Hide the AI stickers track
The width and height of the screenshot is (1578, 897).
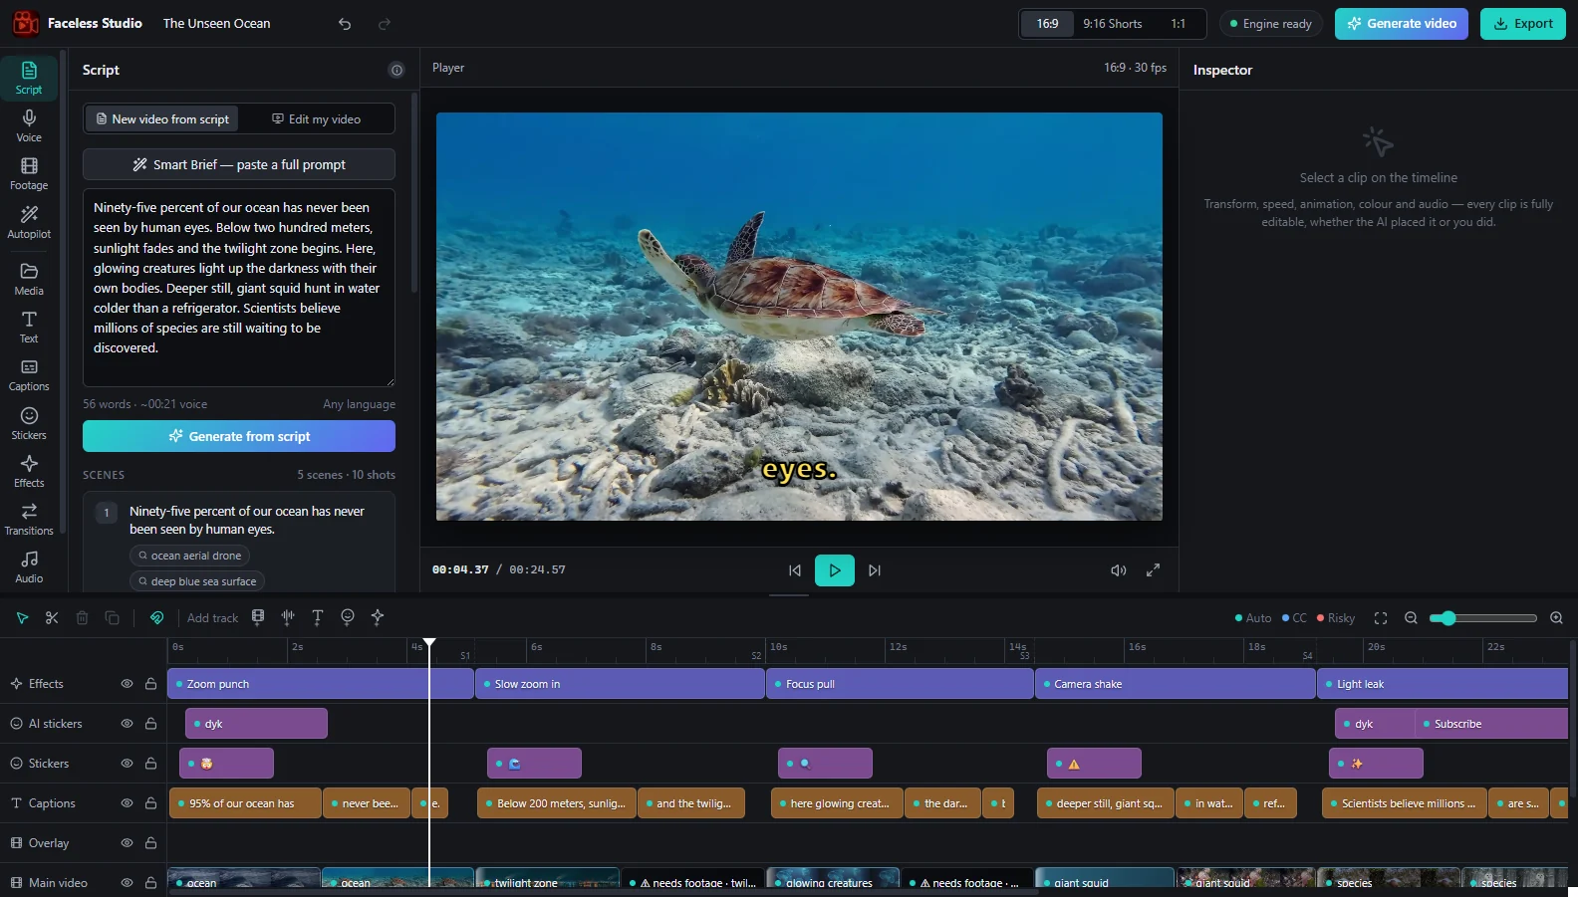(127, 724)
